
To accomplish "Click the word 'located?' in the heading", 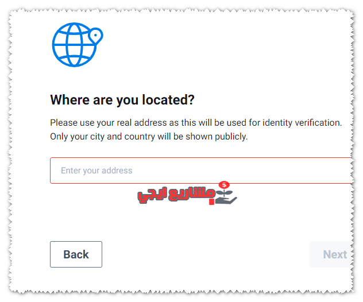I will [x=168, y=100].
